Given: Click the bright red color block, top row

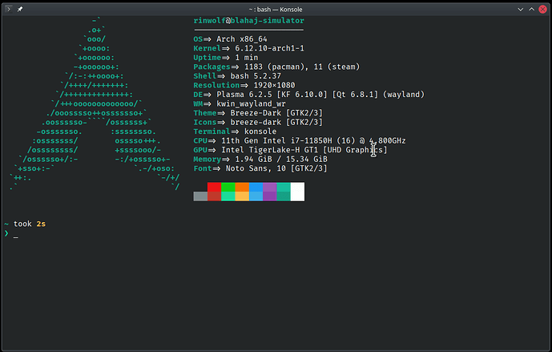Looking at the screenshot, I should tap(214, 188).
